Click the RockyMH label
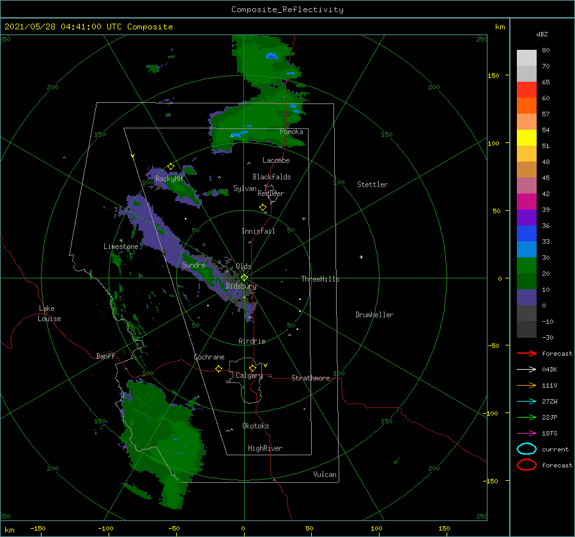Screen dimensions: 575x537 click(169, 179)
